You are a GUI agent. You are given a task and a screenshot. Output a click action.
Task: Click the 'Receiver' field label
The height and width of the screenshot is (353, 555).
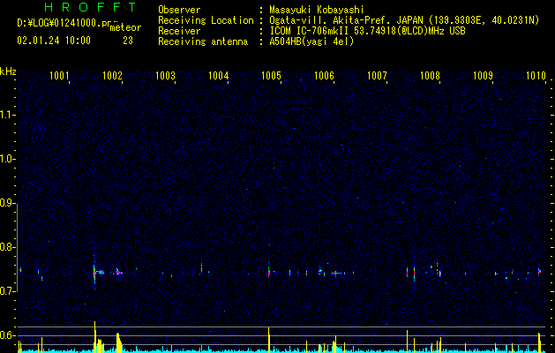pyautogui.click(x=179, y=31)
